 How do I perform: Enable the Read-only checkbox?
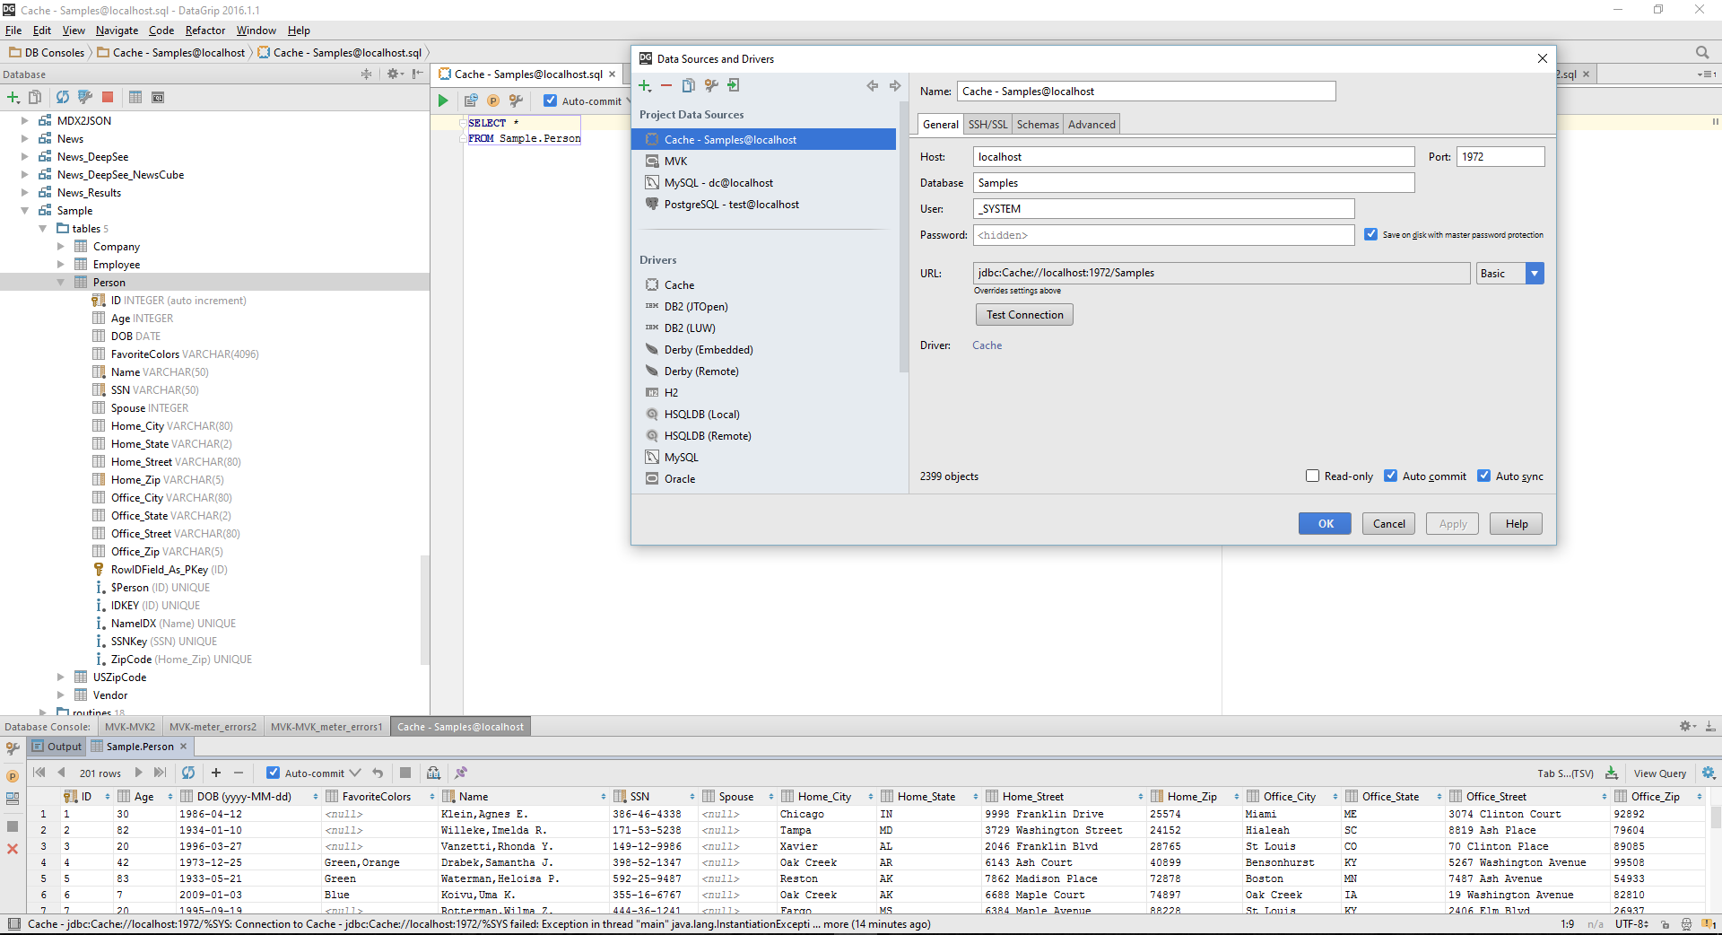1313,476
